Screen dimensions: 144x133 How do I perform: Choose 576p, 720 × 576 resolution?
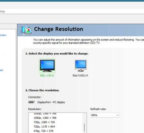coord(44,131)
